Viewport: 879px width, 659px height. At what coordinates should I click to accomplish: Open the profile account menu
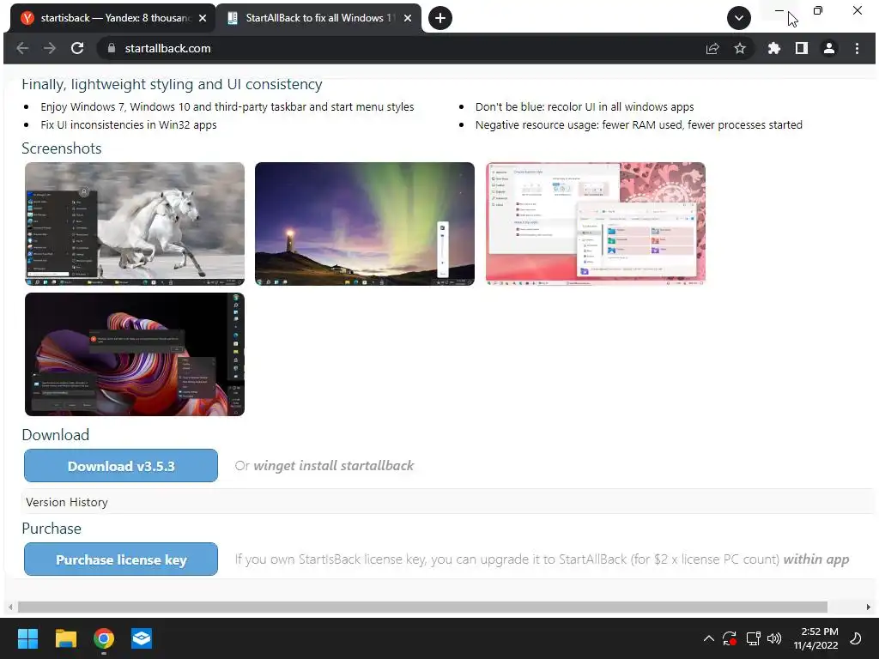tap(829, 48)
